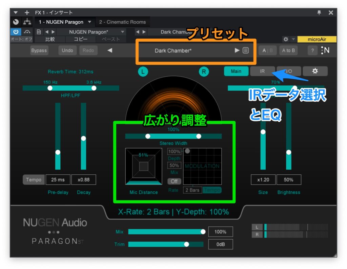Click the left channel L indicator
347x269 pixels.
143,71
